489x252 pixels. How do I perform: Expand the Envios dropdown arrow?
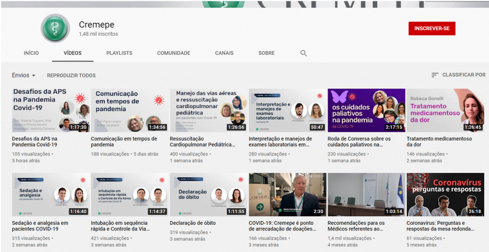[x=33, y=76]
